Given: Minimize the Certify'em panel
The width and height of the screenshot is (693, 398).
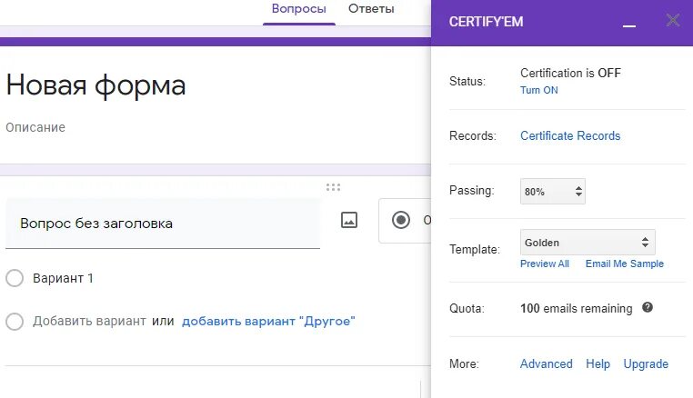Looking at the screenshot, I should [629, 22].
